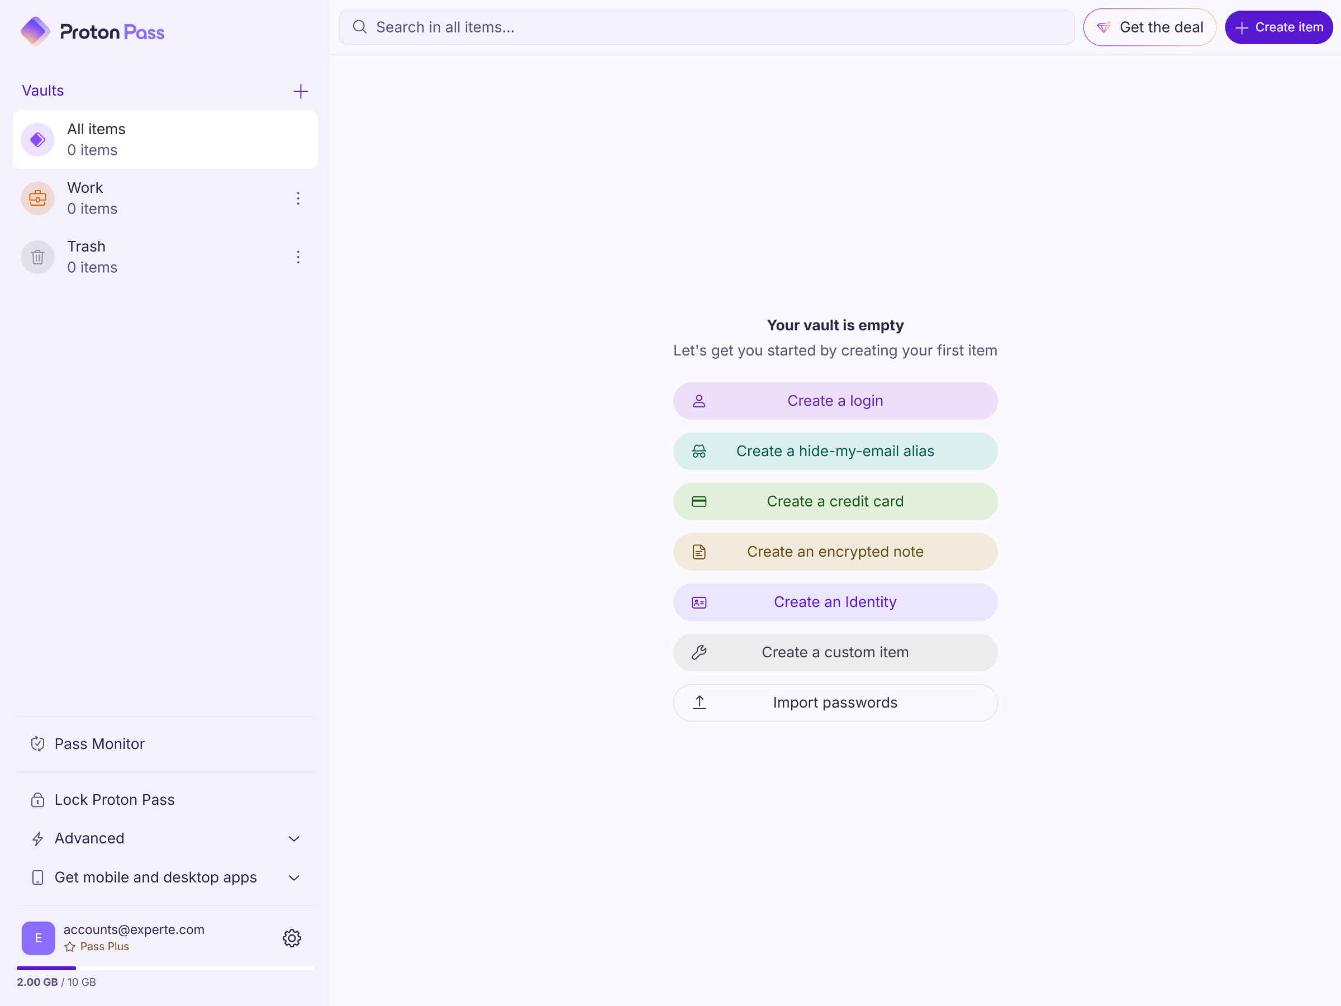Image resolution: width=1341 pixels, height=1006 pixels.
Task: Expand Get mobile and desktop apps chevron
Action: 294,877
